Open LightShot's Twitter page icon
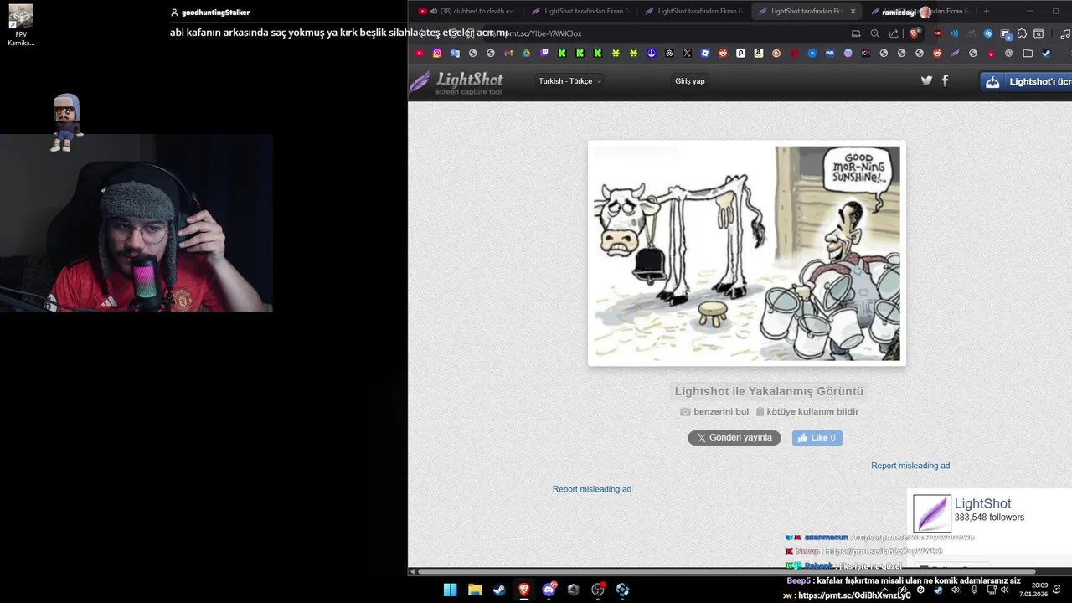 coord(926,80)
